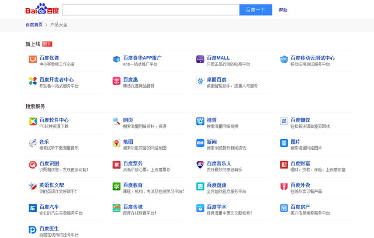Image resolution: width=374 pixels, height=238 pixels.
Task: Go to 百度首页 breadcrumb link
Action: 34,25
